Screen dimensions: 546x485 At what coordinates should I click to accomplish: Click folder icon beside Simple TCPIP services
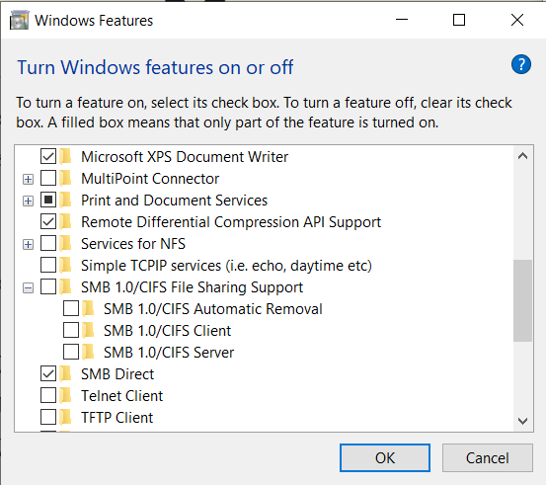tap(65, 265)
